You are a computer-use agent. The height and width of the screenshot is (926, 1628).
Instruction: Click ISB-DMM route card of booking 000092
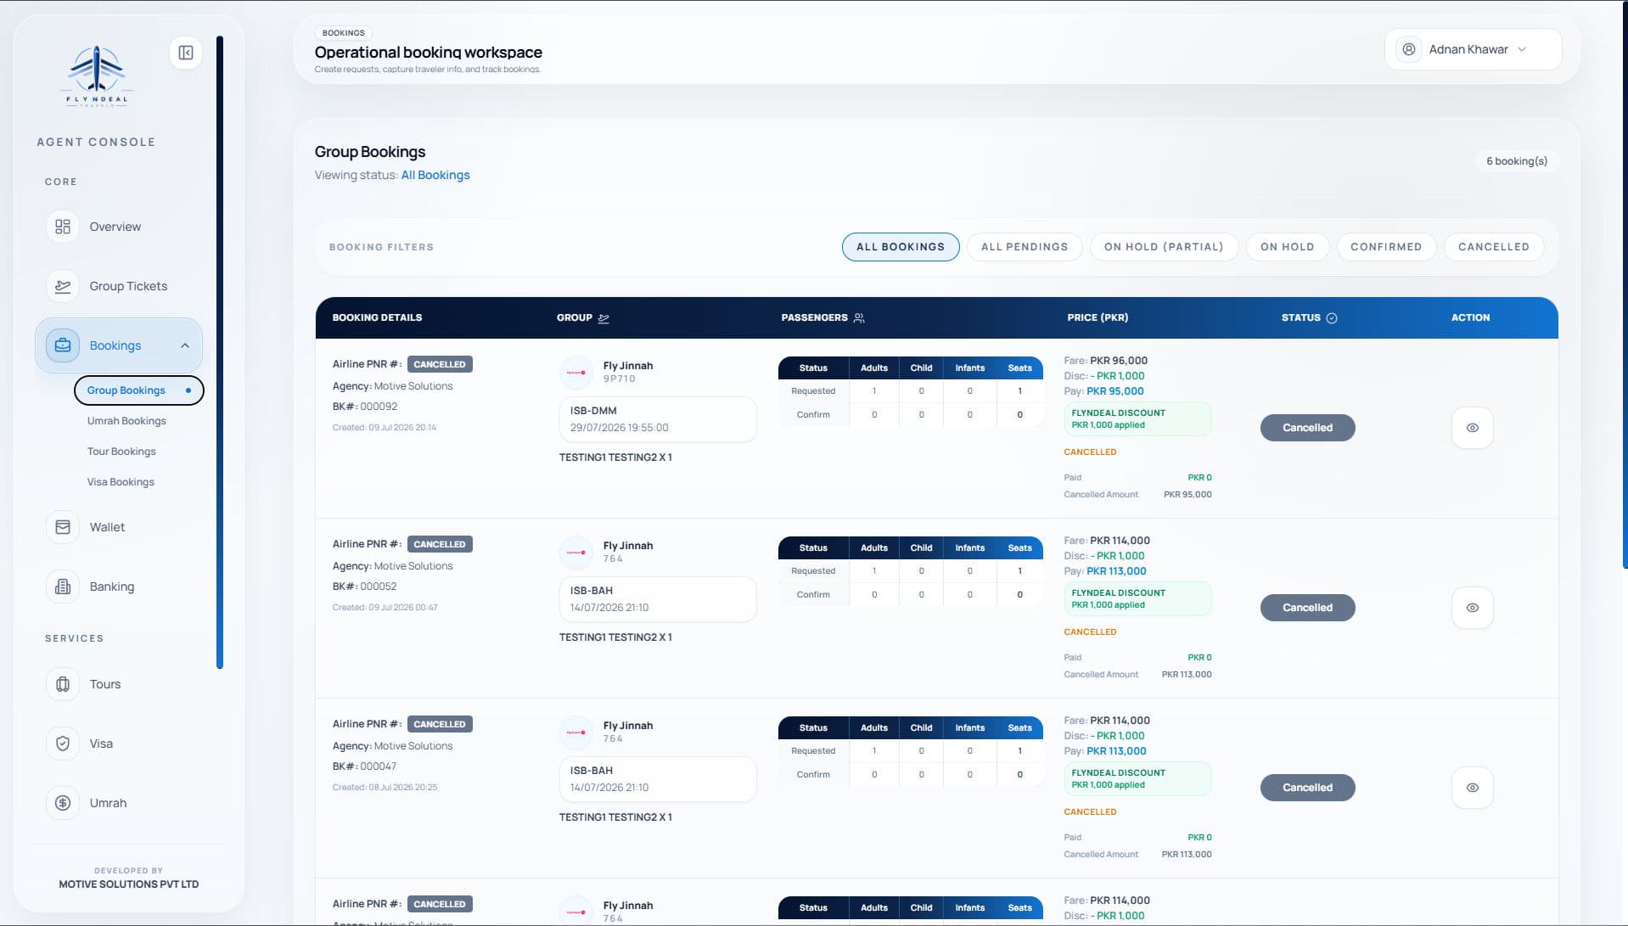(658, 419)
